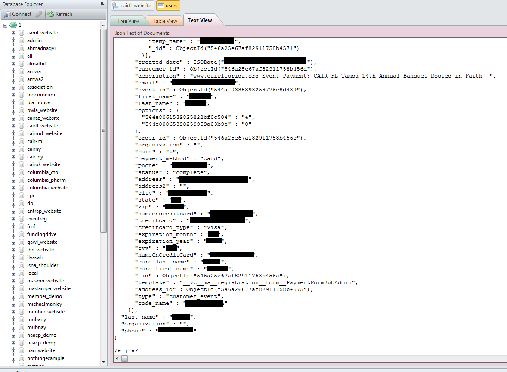The width and height of the screenshot is (507, 372).
Task: Click the disconnect plug icon beside Connect
Action: point(39,14)
